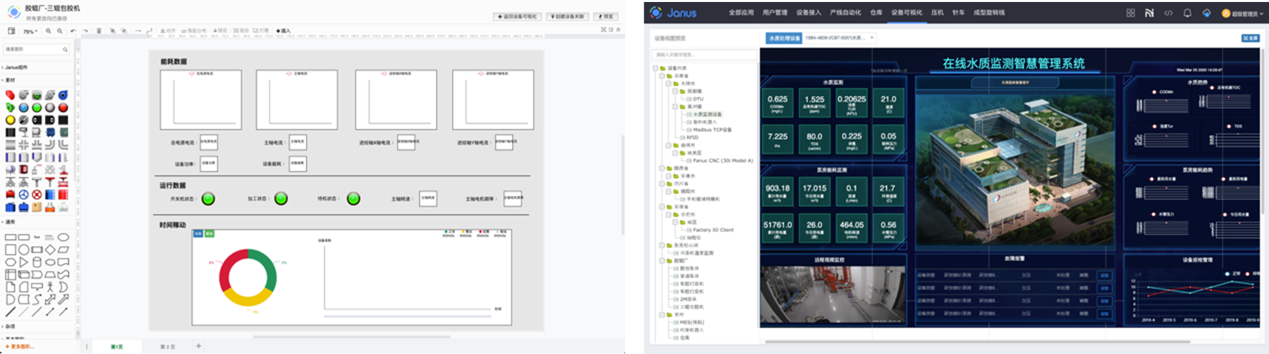Viewport: 1269px width, 354px height.
Task: Click the code brackets icon in Janus header
Action: tap(1168, 13)
